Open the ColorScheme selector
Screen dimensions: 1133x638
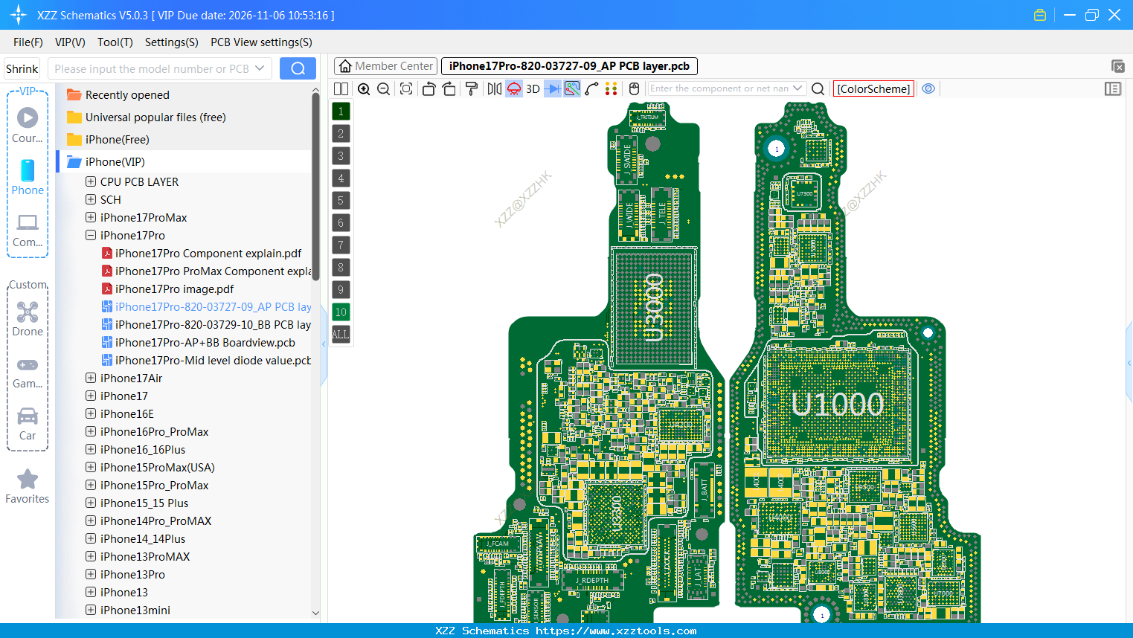873,88
